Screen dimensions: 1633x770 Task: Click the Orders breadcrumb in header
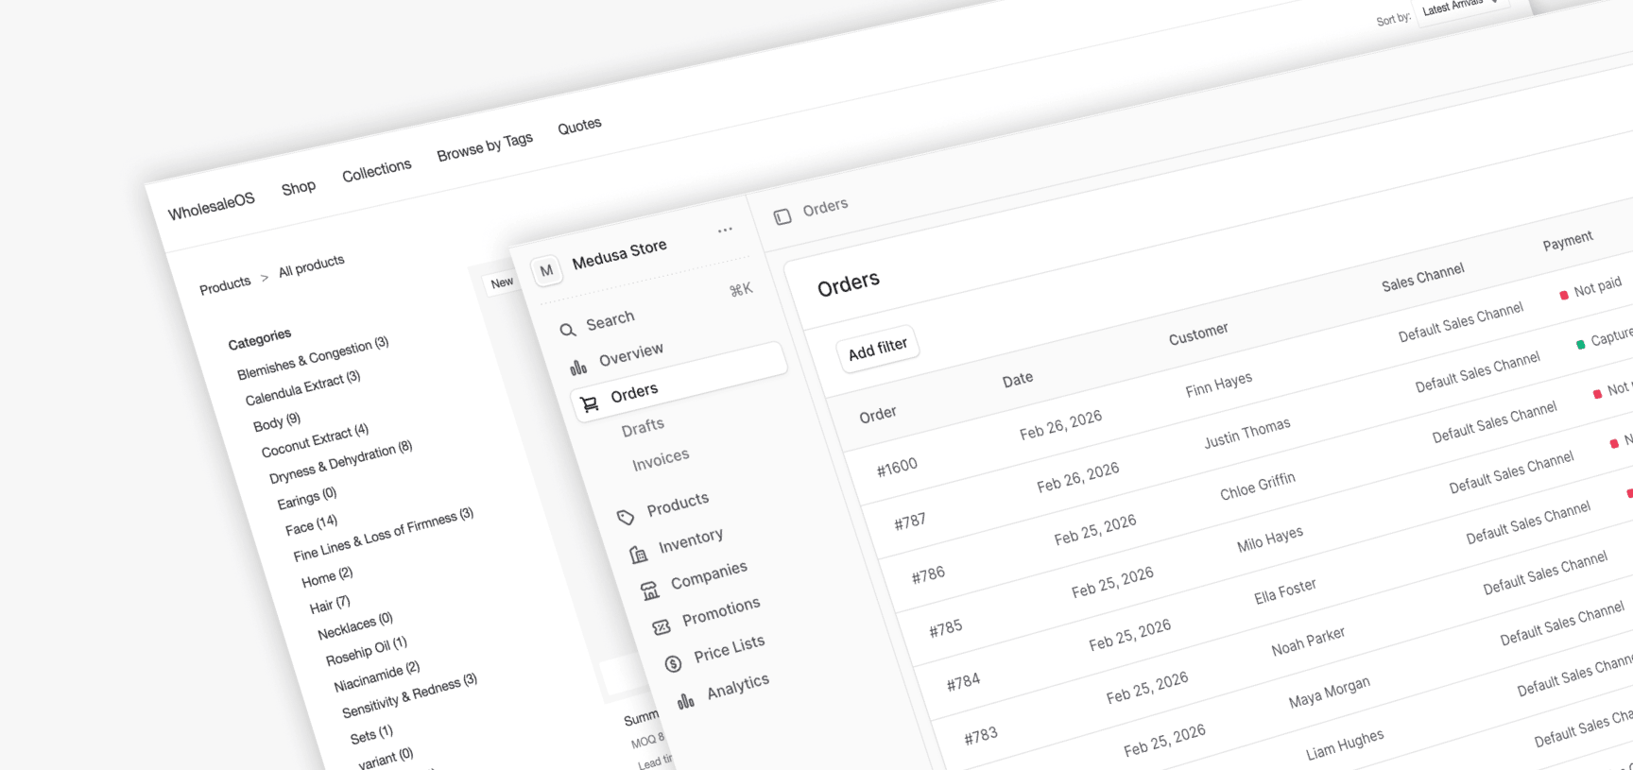[x=825, y=207]
